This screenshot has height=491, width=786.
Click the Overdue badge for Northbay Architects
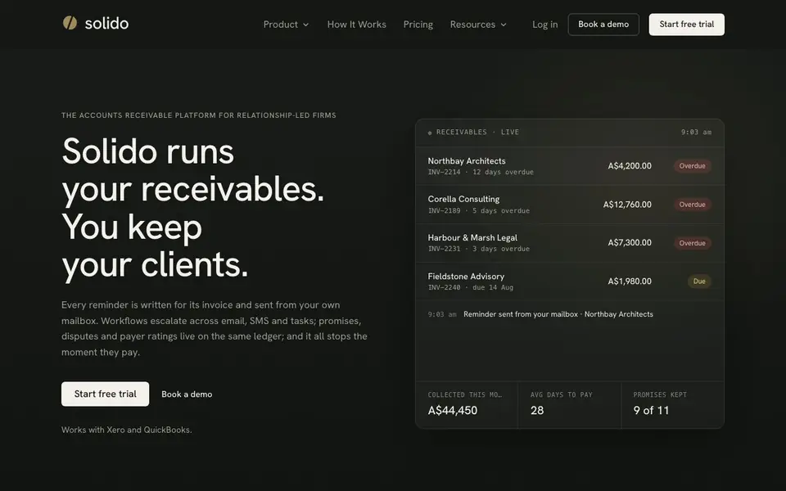(693, 166)
